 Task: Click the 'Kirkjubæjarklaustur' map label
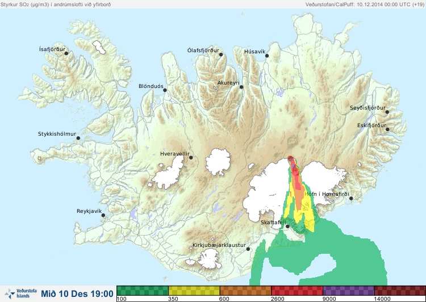(x=219, y=245)
